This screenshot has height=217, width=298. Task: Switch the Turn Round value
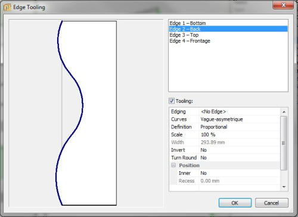(x=240, y=158)
